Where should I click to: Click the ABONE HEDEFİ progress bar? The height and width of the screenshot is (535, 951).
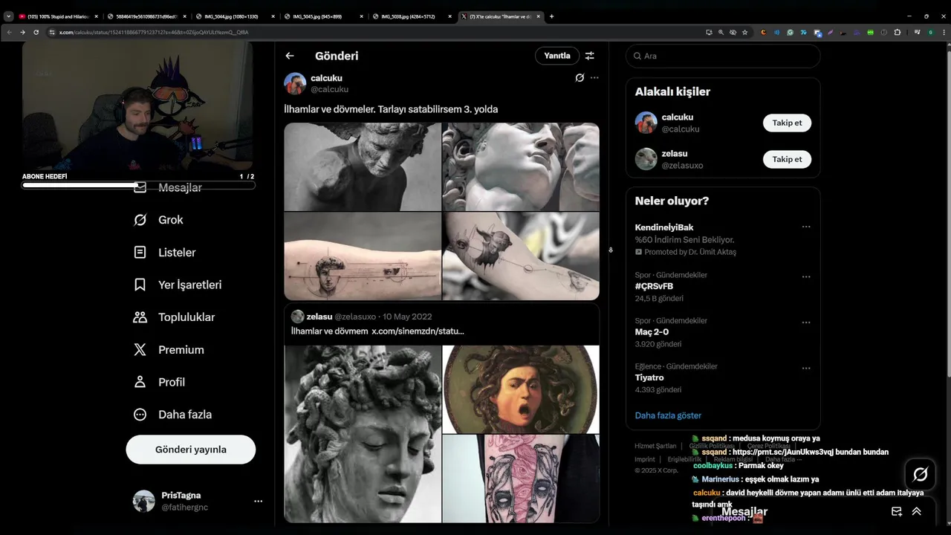pyautogui.click(x=138, y=185)
